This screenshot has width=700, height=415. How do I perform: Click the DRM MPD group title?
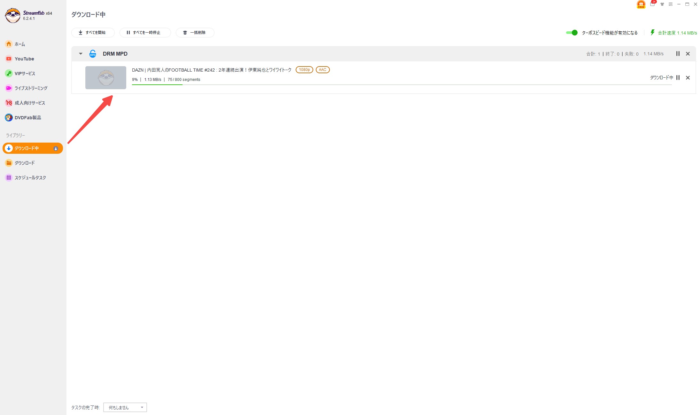(115, 54)
